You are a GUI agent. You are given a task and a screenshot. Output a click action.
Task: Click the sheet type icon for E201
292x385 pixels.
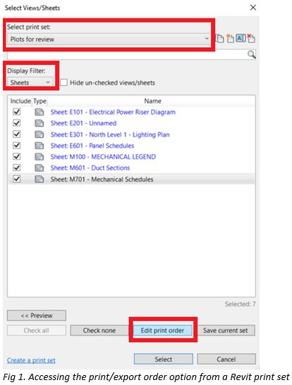(39, 123)
